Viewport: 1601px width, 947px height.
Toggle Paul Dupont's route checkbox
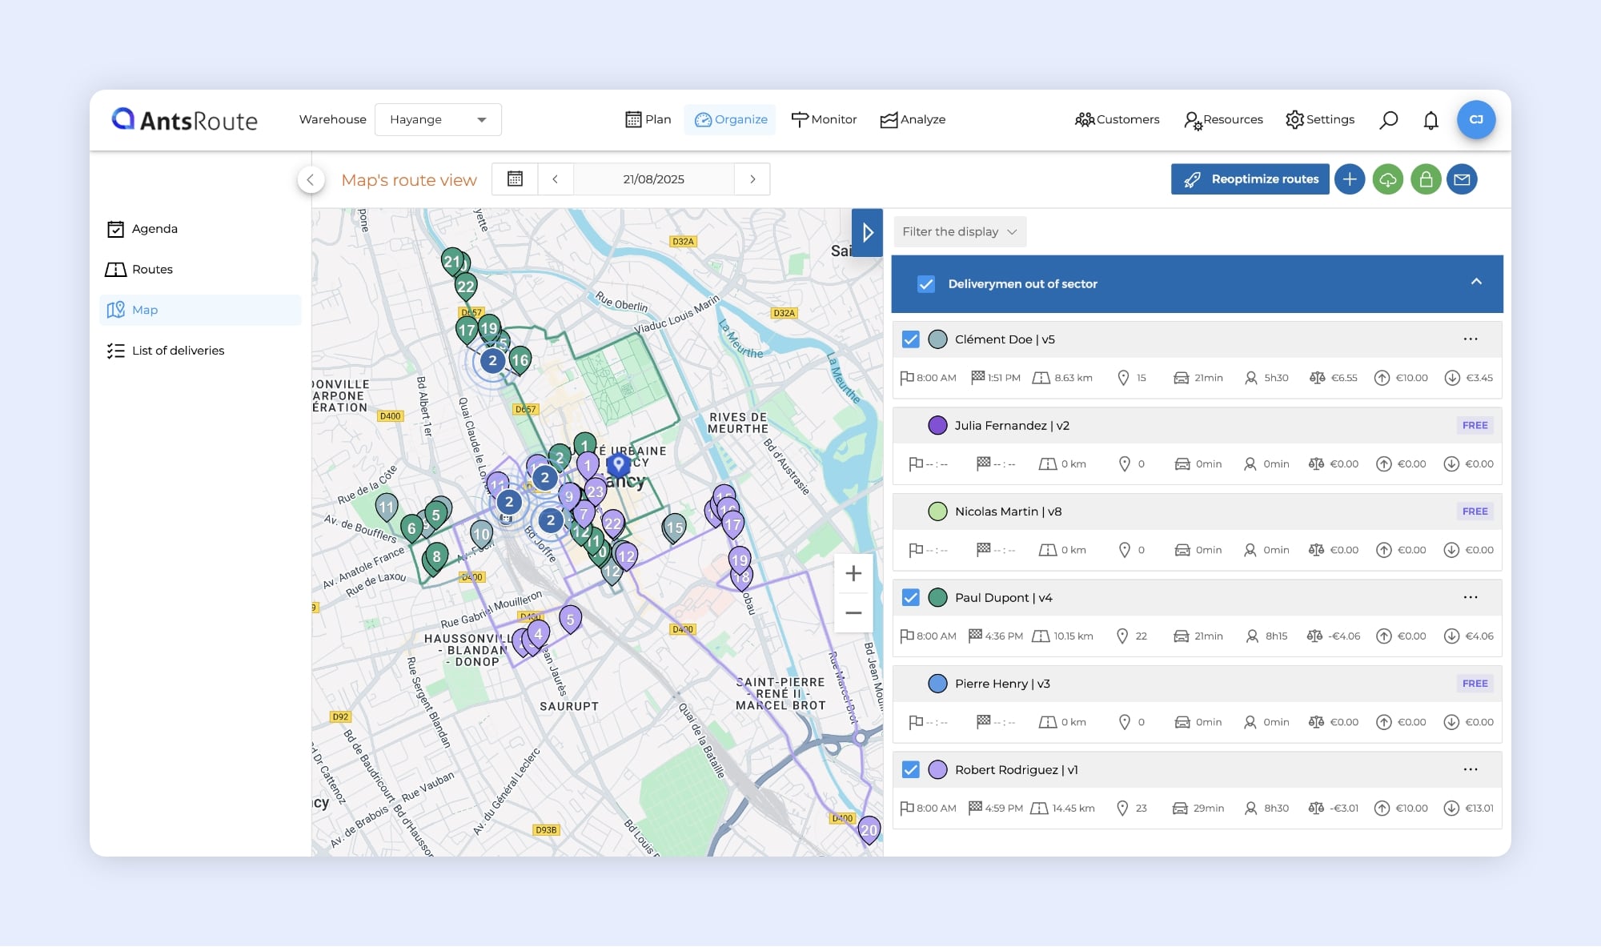pyautogui.click(x=910, y=598)
